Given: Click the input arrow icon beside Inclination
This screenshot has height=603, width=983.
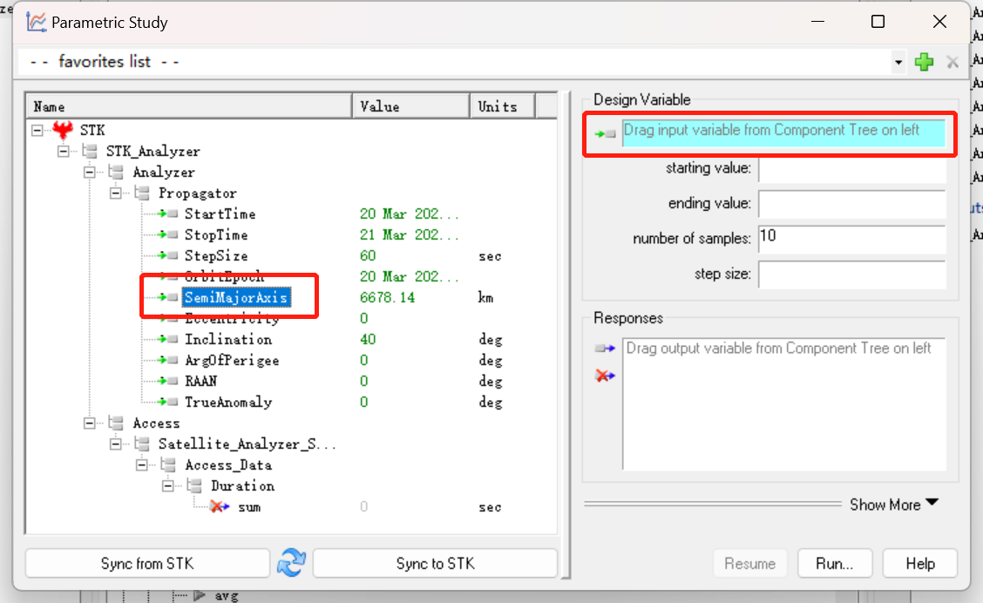Looking at the screenshot, I should [x=165, y=339].
